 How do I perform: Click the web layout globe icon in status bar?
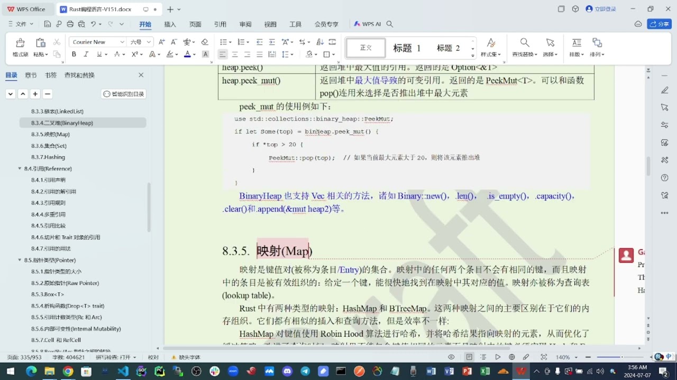pyautogui.click(x=511, y=357)
